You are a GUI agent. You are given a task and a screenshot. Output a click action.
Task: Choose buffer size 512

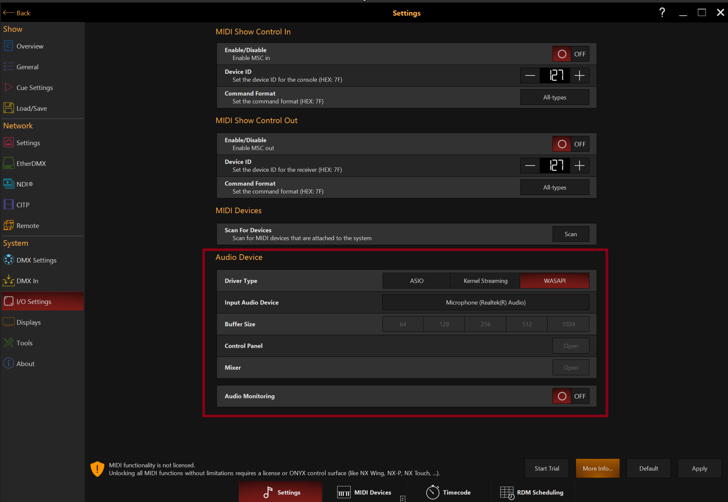pyautogui.click(x=527, y=324)
